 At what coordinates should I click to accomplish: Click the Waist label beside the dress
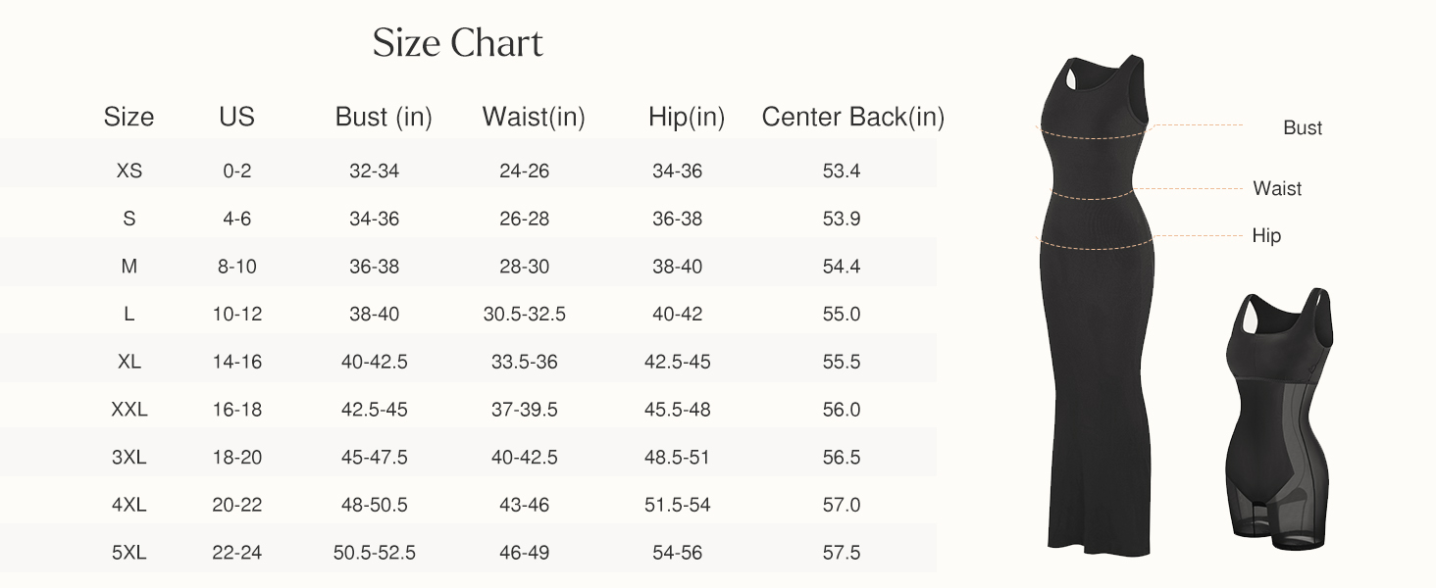click(1277, 189)
